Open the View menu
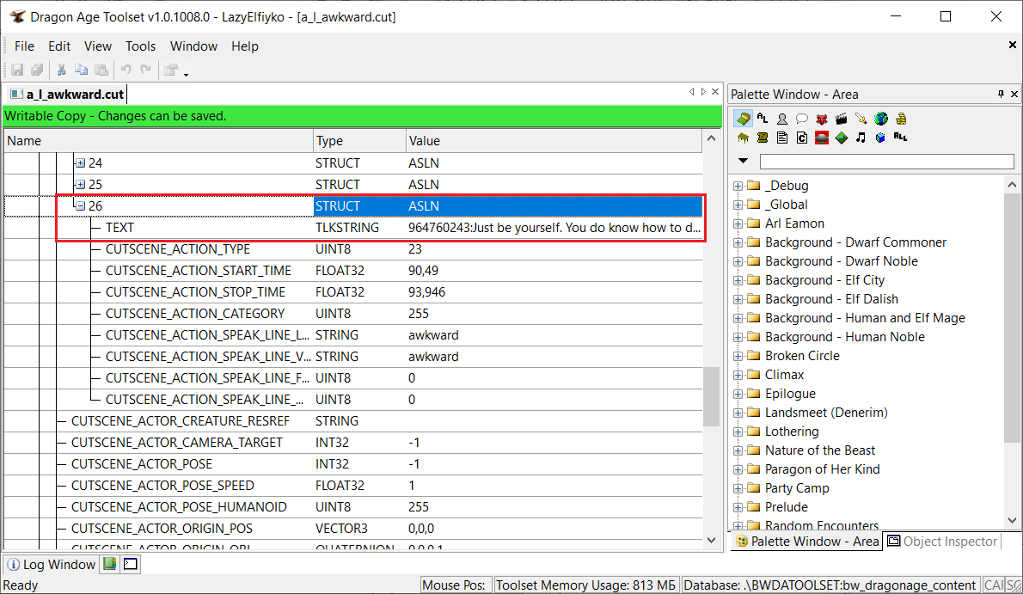This screenshot has width=1023, height=594. coord(98,46)
